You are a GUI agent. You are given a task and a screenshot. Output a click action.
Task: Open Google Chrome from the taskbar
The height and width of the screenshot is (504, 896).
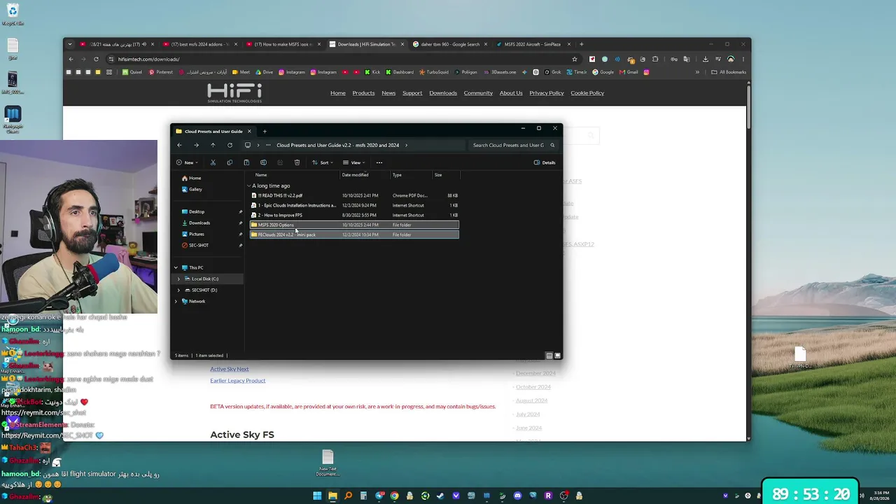(x=395, y=496)
